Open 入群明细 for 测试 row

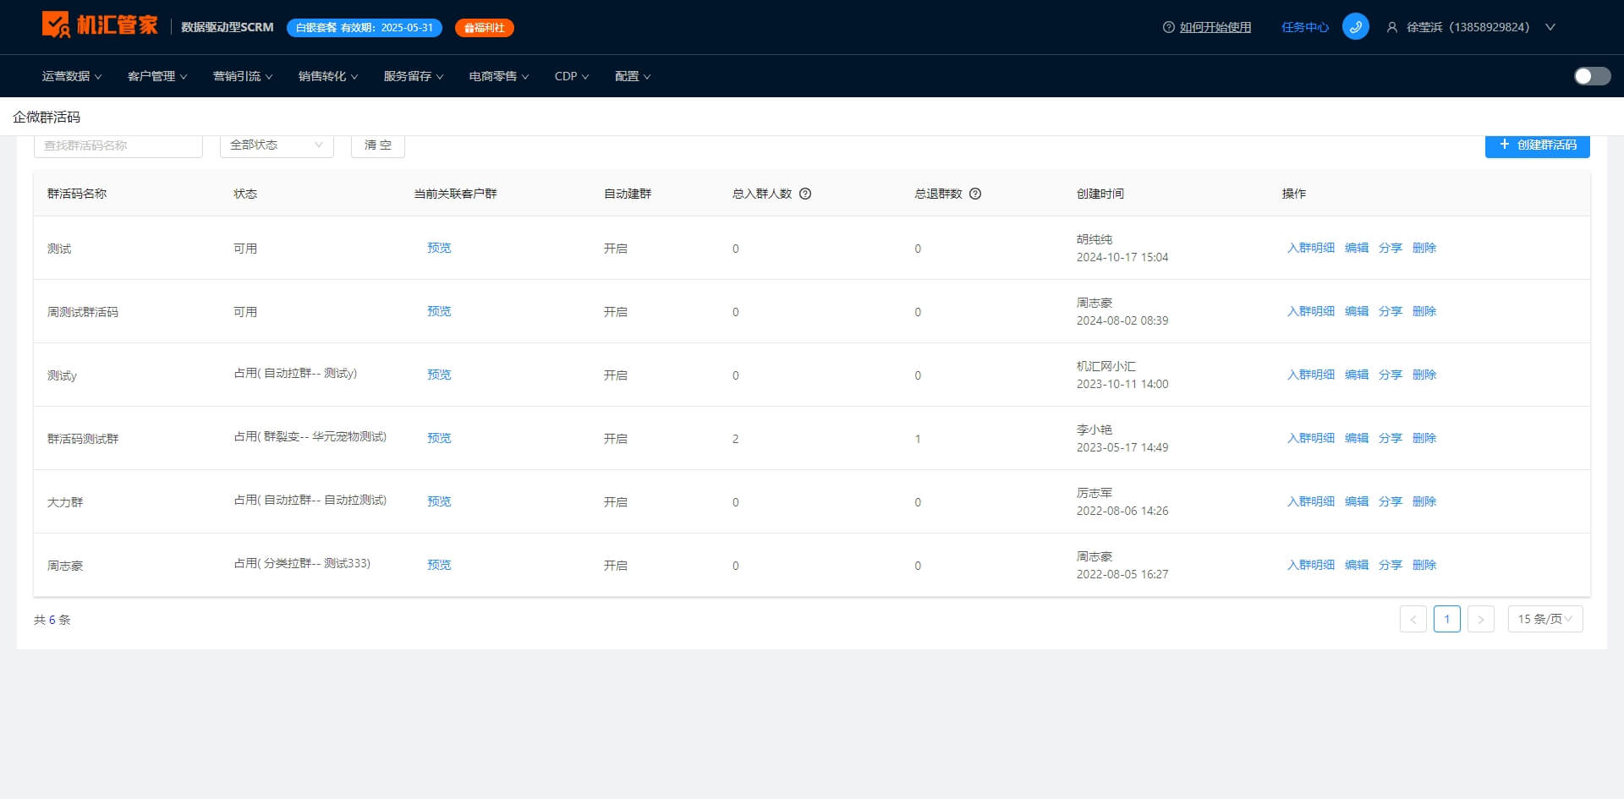[1310, 248]
